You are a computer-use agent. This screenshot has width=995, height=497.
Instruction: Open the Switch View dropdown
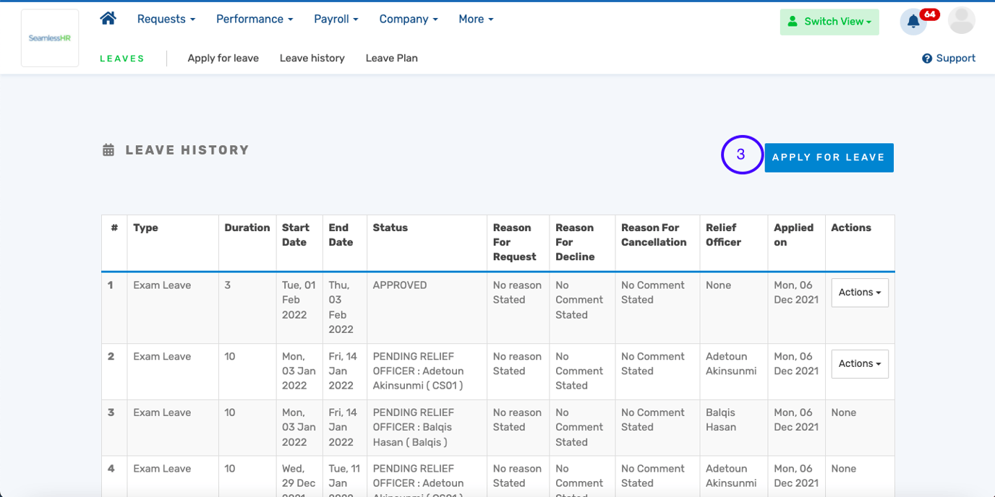click(x=829, y=22)
